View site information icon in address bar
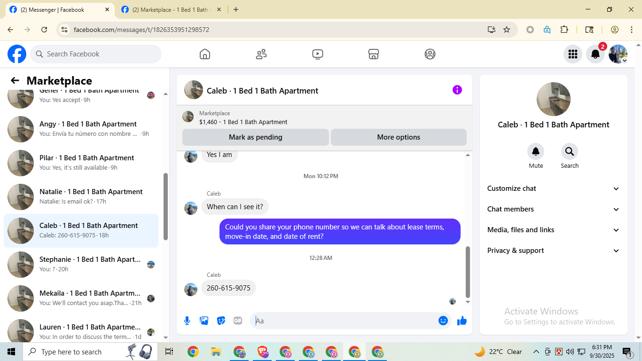642x361 pixels. point(65,30)
